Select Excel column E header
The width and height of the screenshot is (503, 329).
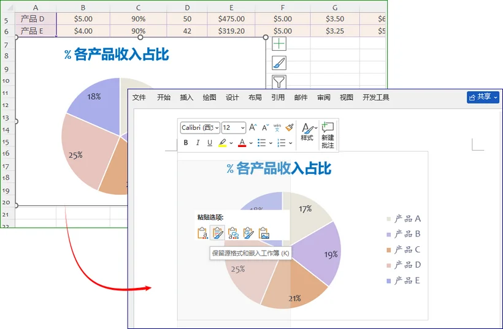coord(231,7)
